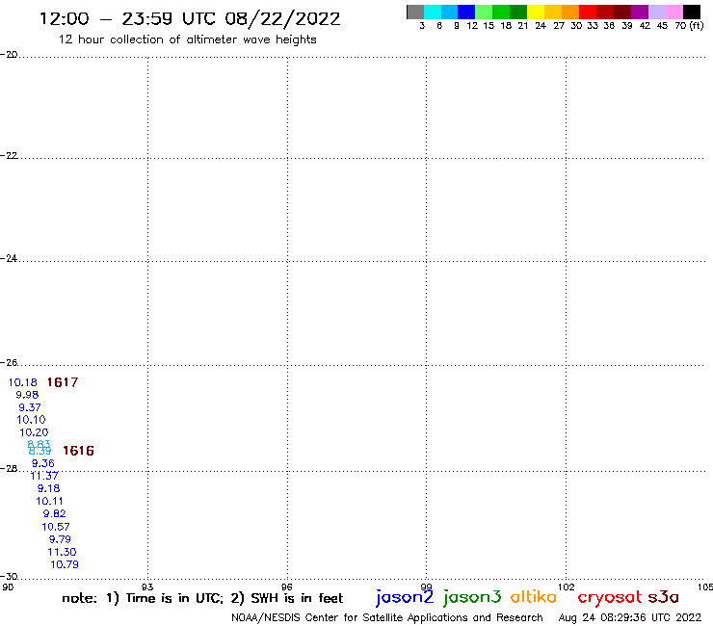Select the gold 24–27 ft swatch
Viewport: 713px width, 626px height.
coord(553,12)
